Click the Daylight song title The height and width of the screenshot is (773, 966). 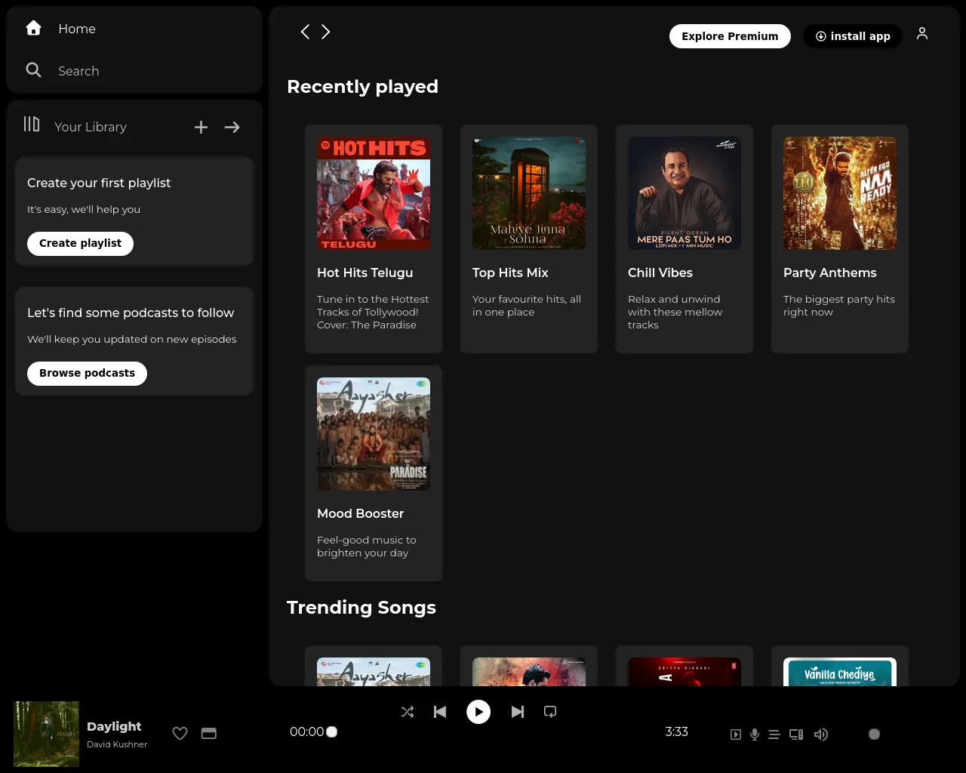click(114, 726)
